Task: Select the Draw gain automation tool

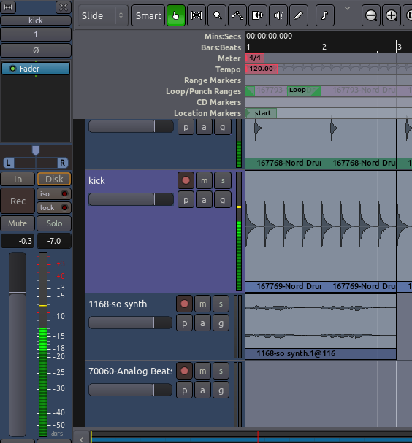Action: (237, 15)
